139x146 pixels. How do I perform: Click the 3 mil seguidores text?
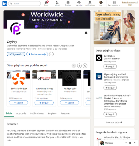click(x=45, y=49)
